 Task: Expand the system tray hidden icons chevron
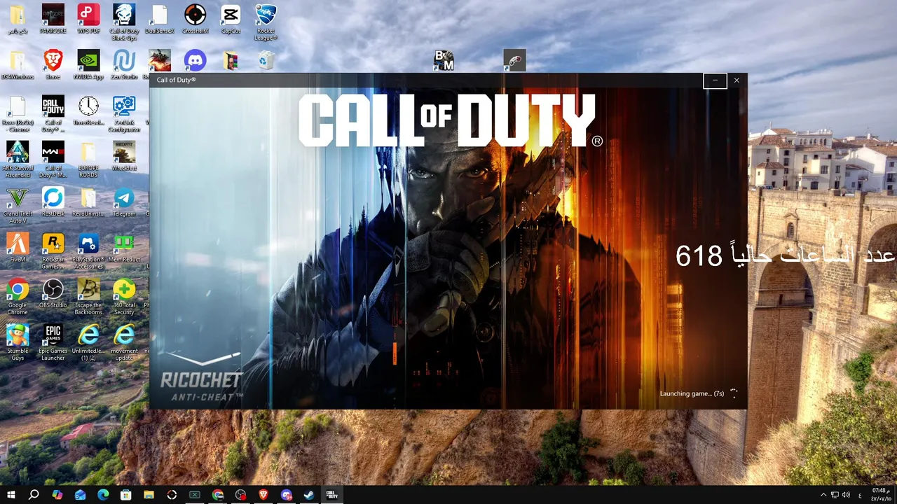(823, 494)
